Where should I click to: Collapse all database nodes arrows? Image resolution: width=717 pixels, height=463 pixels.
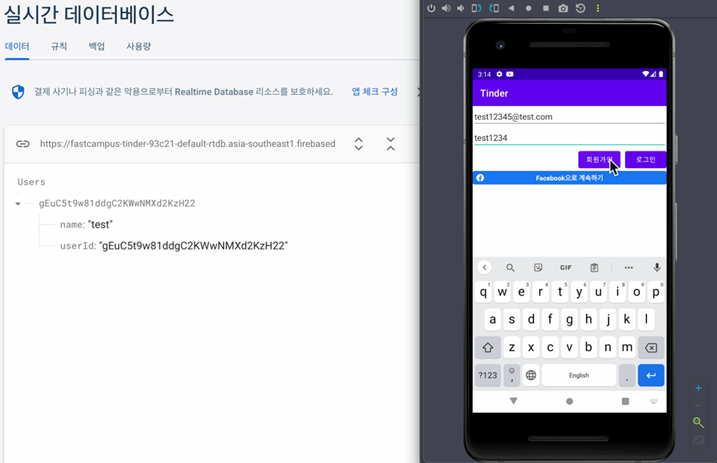click(391, 144)
